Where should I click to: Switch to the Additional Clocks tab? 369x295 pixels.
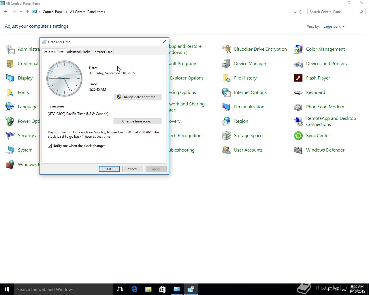click(x=78, y=52)
